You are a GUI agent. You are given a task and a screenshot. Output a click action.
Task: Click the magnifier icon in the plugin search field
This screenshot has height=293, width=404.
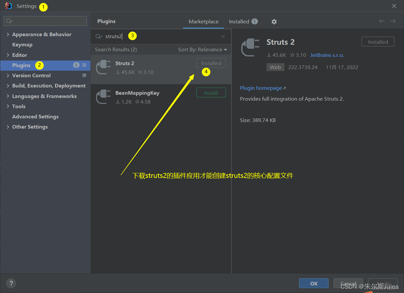pos(99,37)
